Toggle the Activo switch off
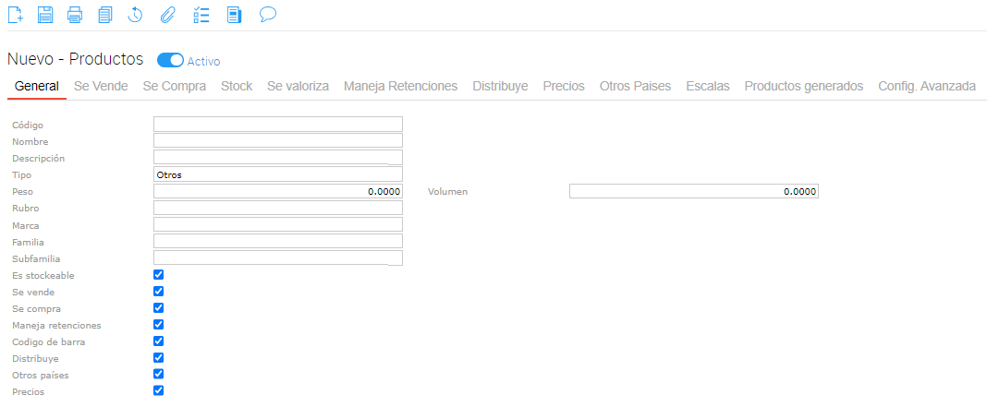Viewport: 987px width, 407px height. click(171, 61)
